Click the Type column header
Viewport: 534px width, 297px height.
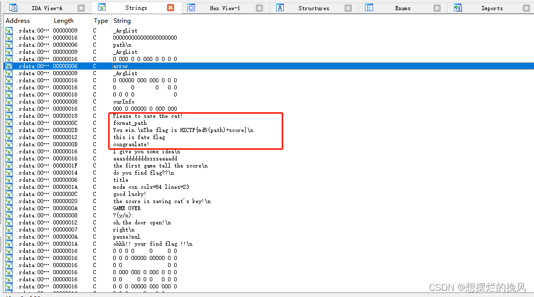coord(101,21)
